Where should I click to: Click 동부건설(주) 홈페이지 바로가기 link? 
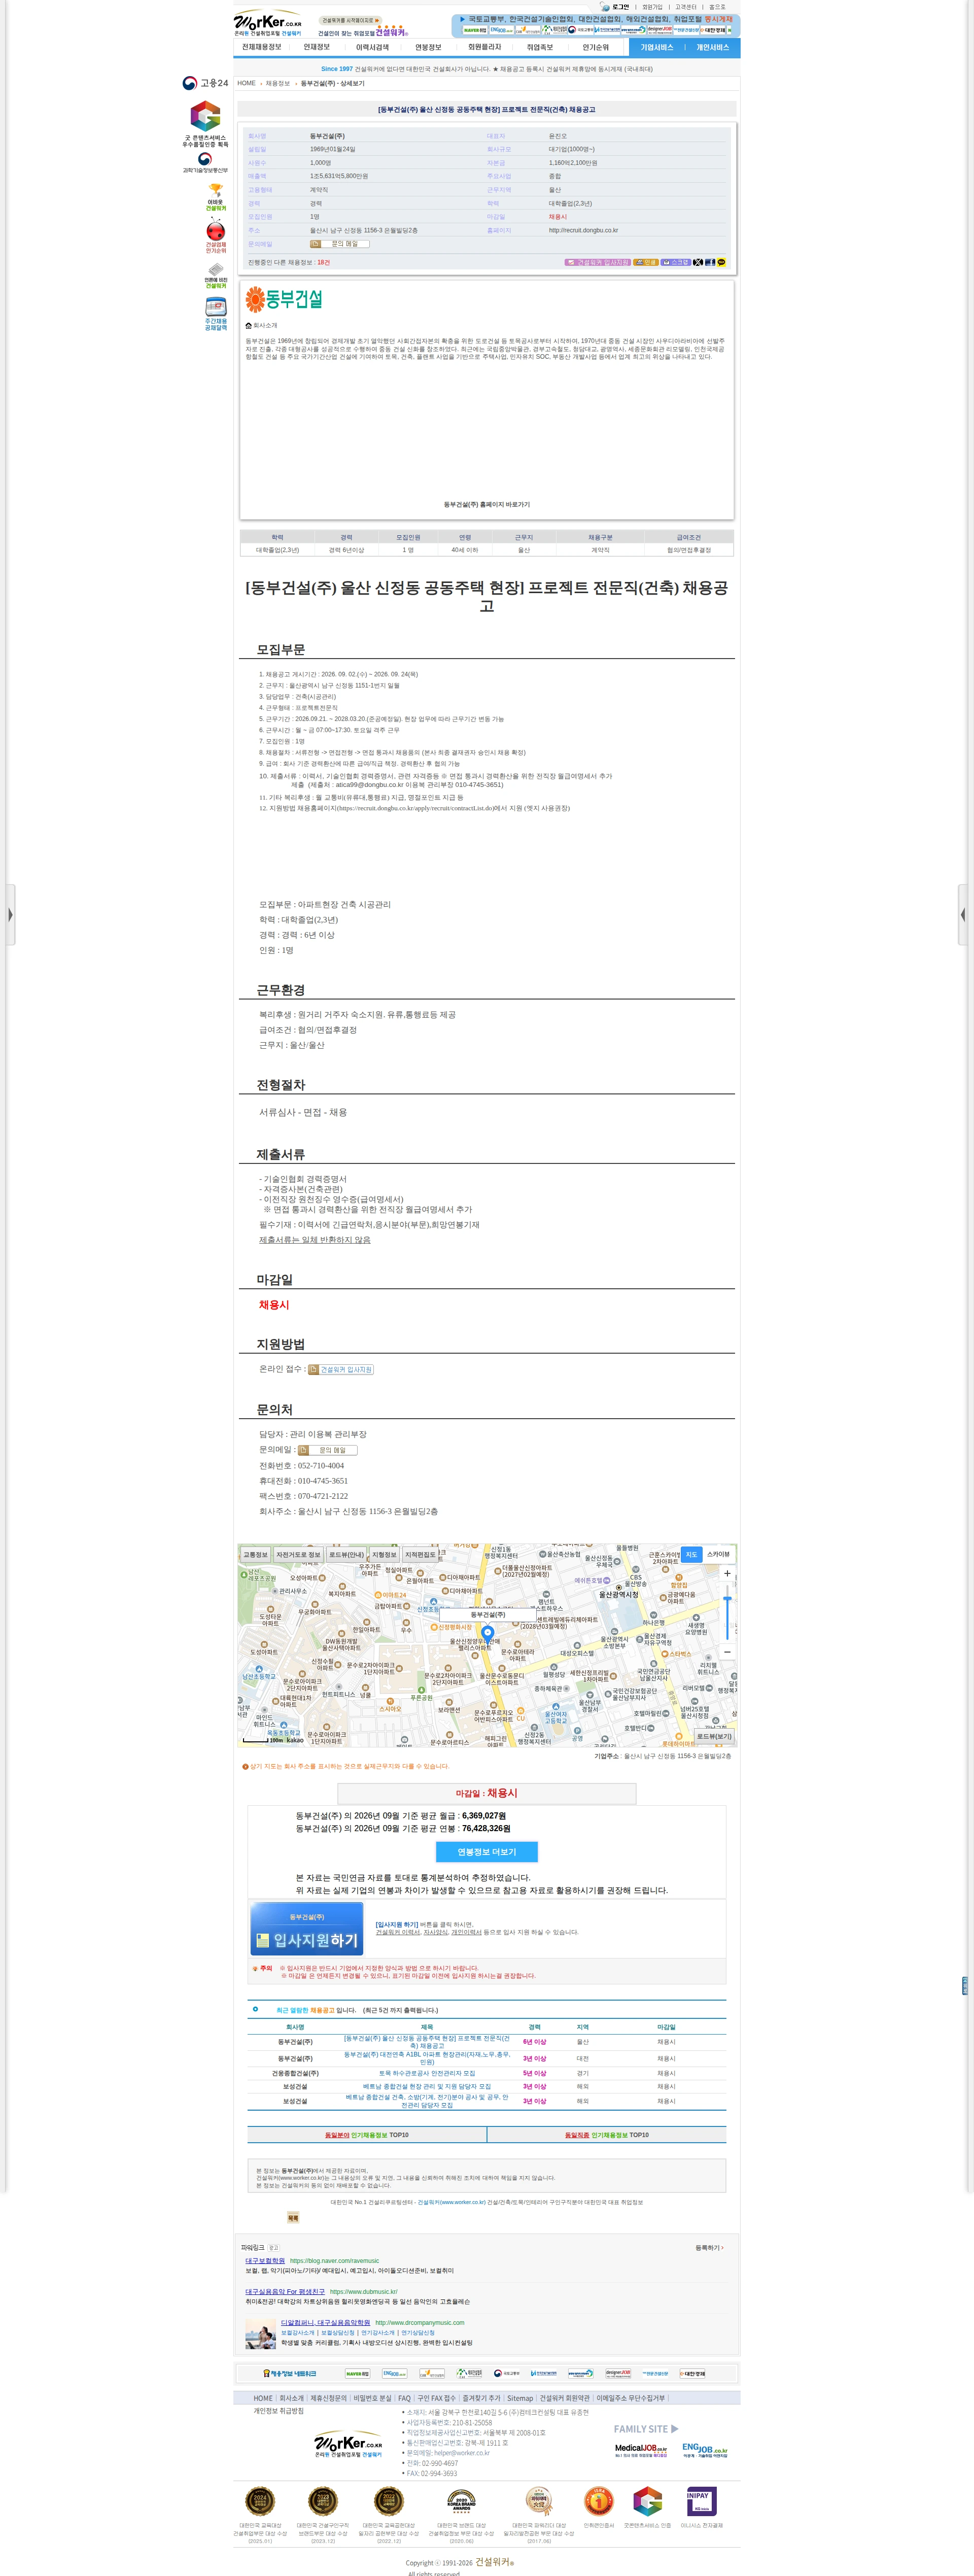coord(487,505)
